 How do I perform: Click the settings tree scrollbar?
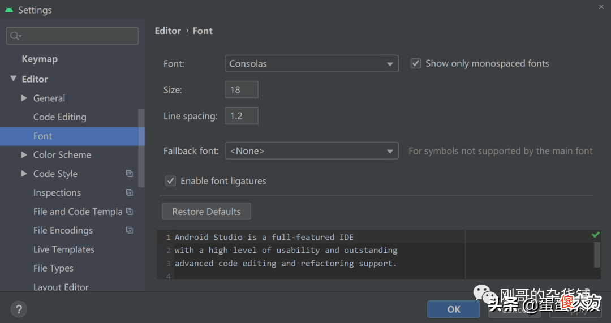pyautogui.click(x=141, y=148)
